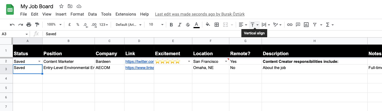Open the twitter.com link in row 2

coord(140,61)
